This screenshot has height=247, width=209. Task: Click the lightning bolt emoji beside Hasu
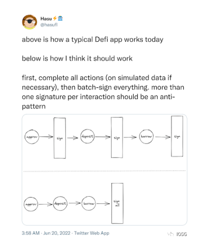pyautogui.click(x=55, y=18)
